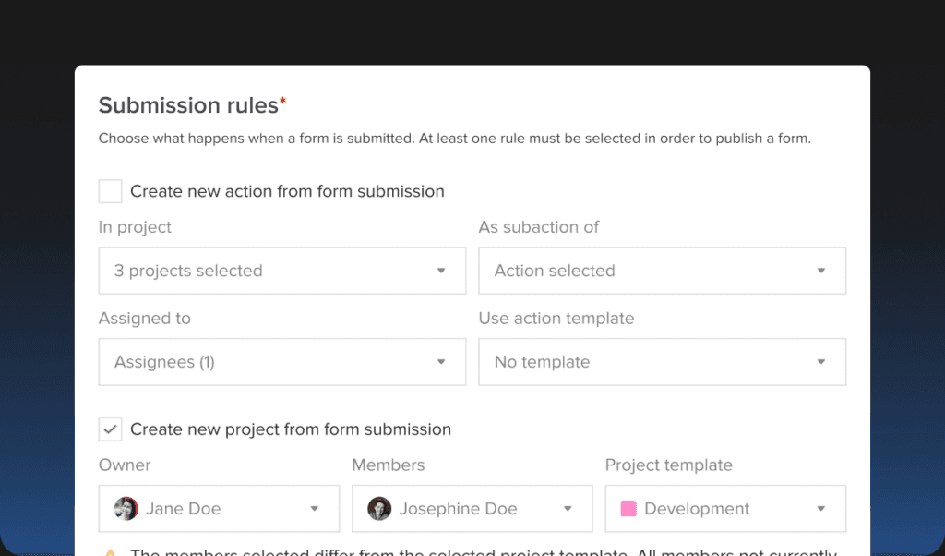The height and width of the screenshot is (556, 945).
Task: Uncheck Create new project from form submission
Action: click(111, 429)
